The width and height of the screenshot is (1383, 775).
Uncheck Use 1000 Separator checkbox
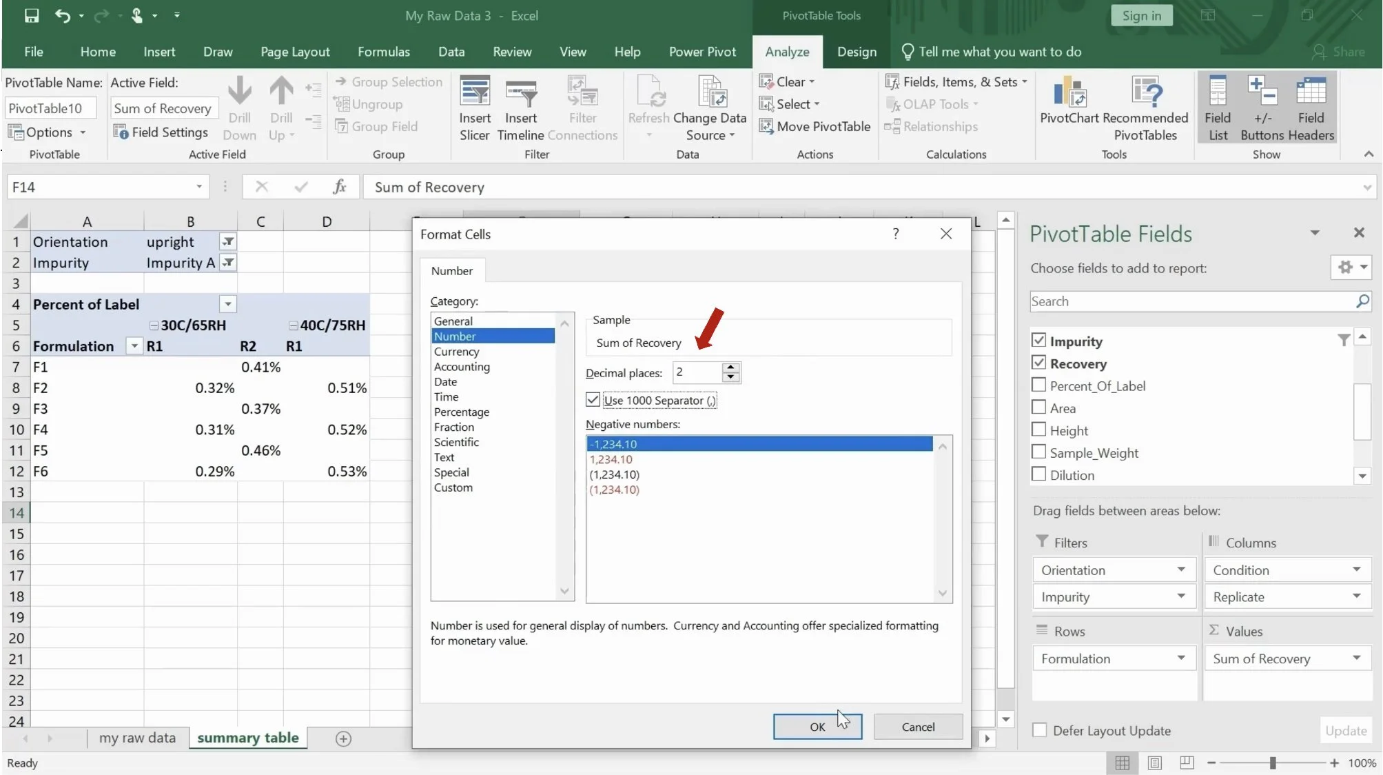[x=593, y=400]
